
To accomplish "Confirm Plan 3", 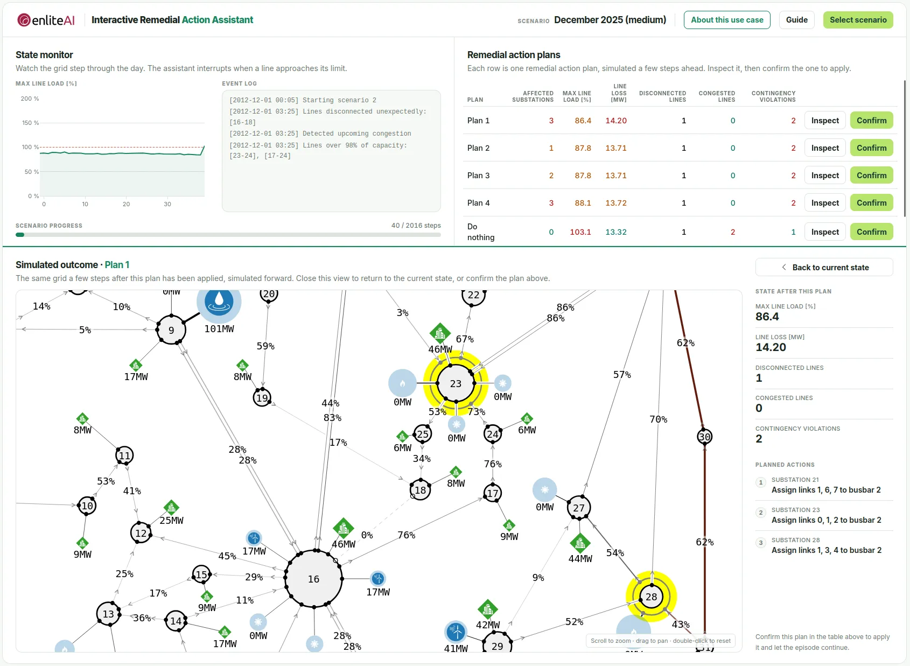I will [x=871, y=176].
